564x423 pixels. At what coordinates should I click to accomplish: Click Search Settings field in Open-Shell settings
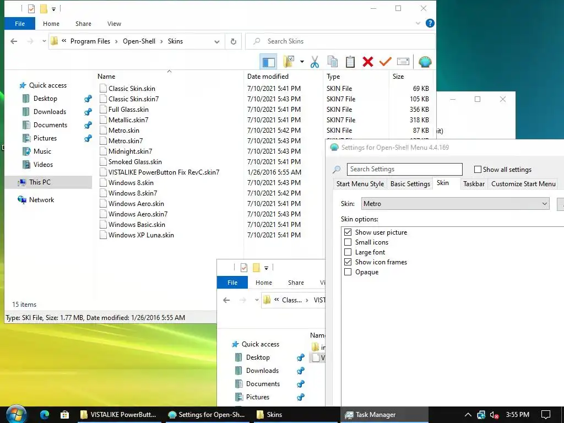click(405, 169)
